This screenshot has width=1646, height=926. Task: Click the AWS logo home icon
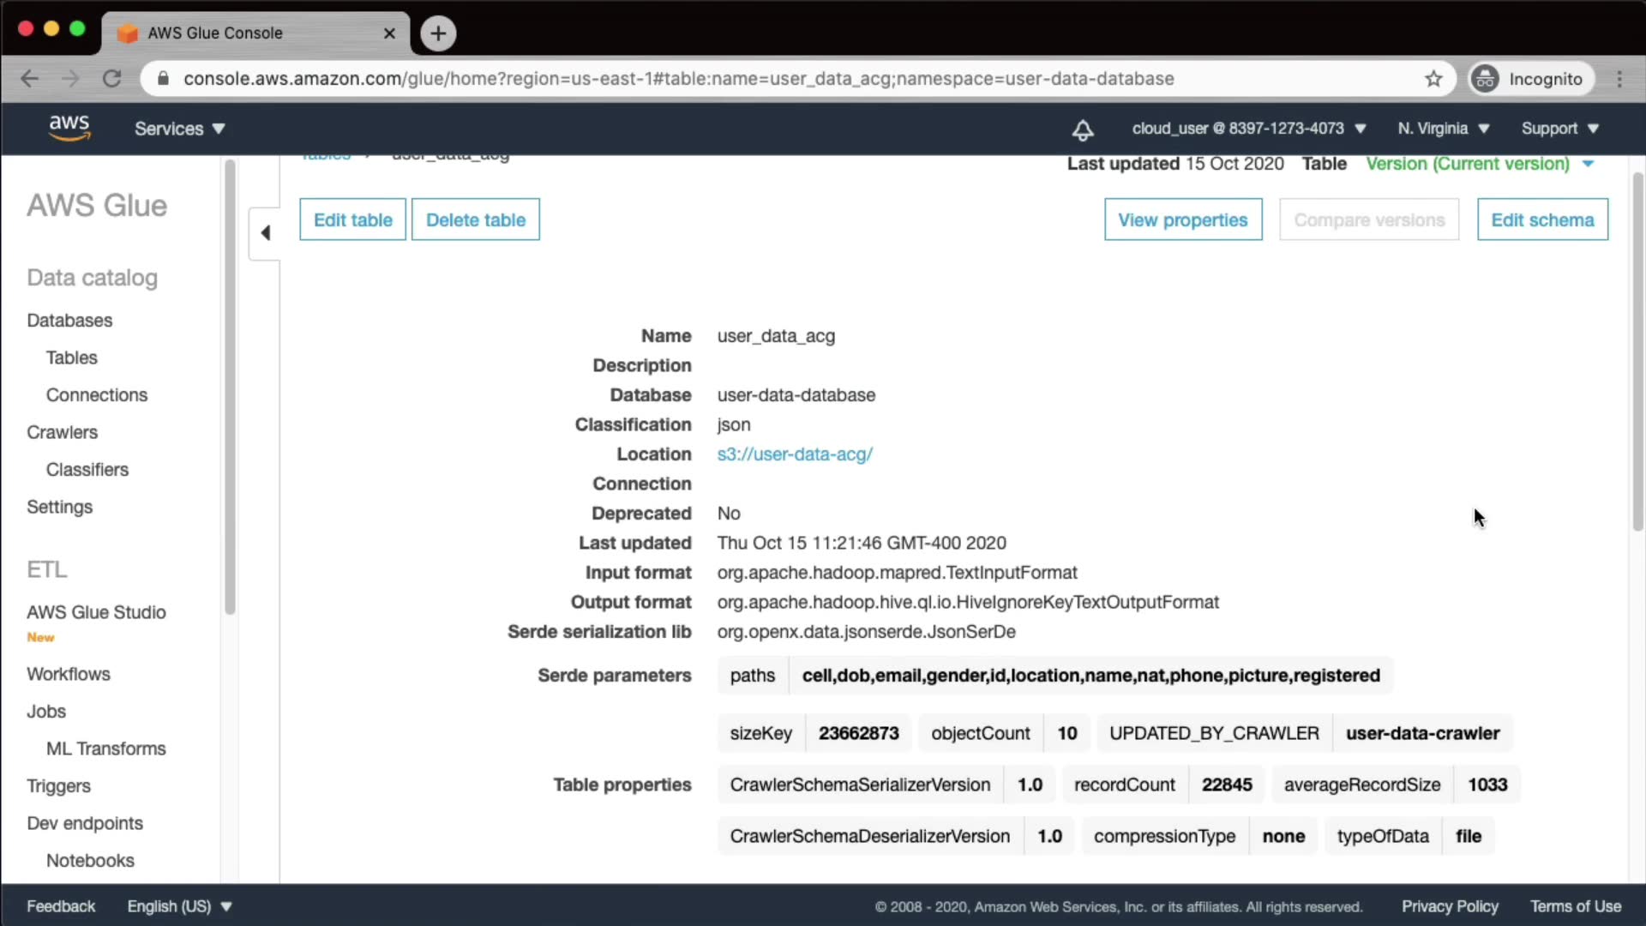[x=69, y=128]
